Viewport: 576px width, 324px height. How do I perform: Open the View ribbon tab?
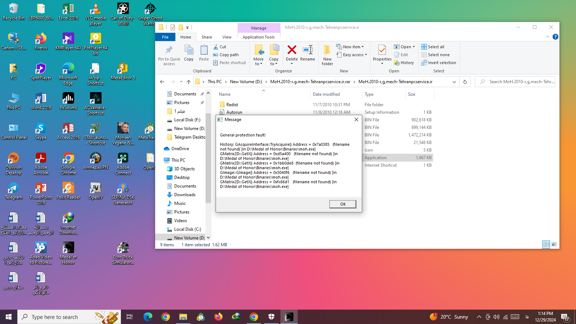227,37
